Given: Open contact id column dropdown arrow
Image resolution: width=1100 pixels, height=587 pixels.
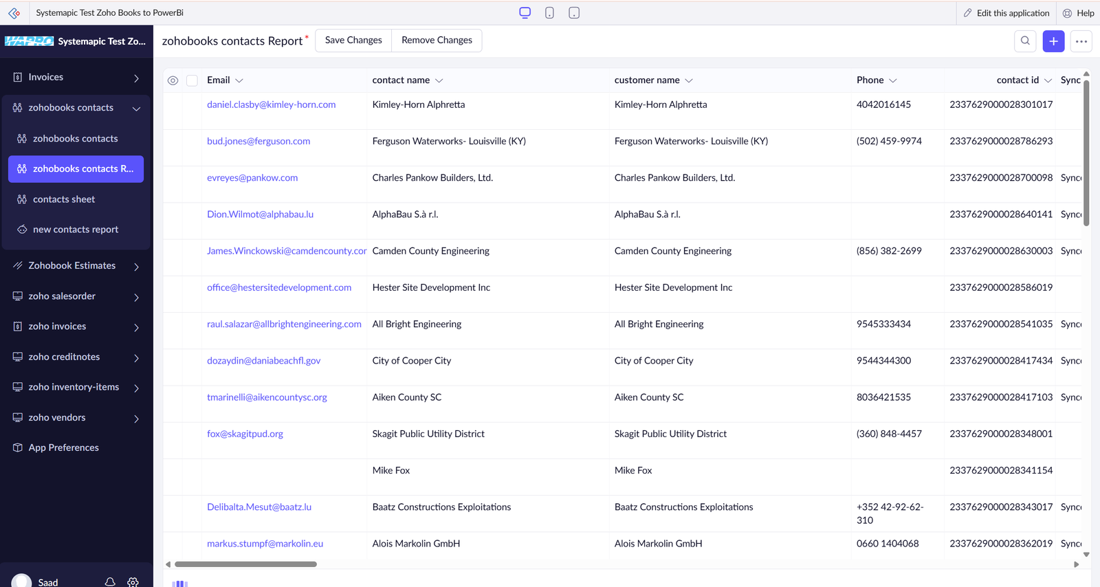Looking at the screenshot, I should coord(1048,80).
